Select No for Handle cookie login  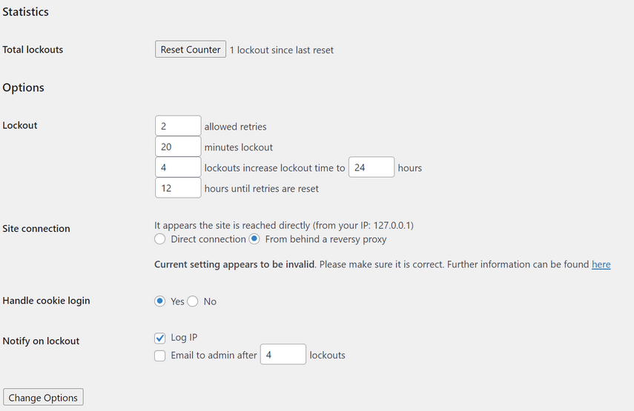pos(193,301)
